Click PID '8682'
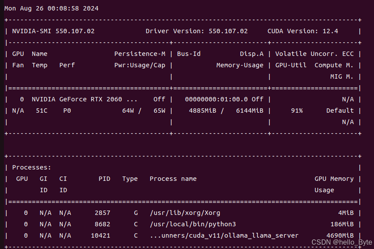The image size is (374, 249). (103, 225)
